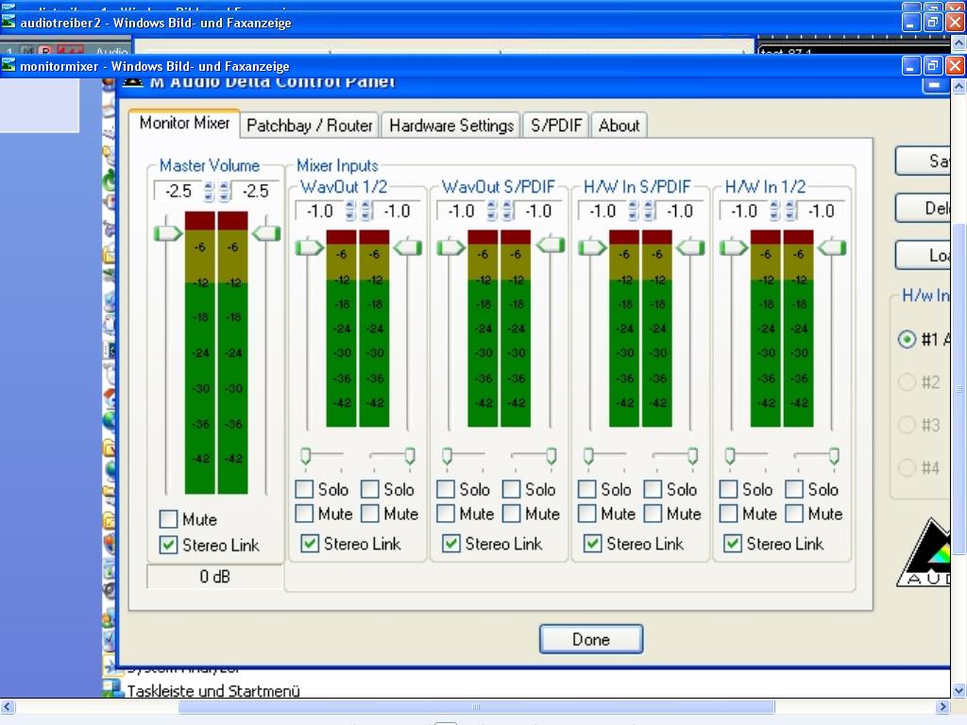The image size is (967, 725).
Task: Click the Taskleiste und Startmenü icon
Action: click(113, 689)
